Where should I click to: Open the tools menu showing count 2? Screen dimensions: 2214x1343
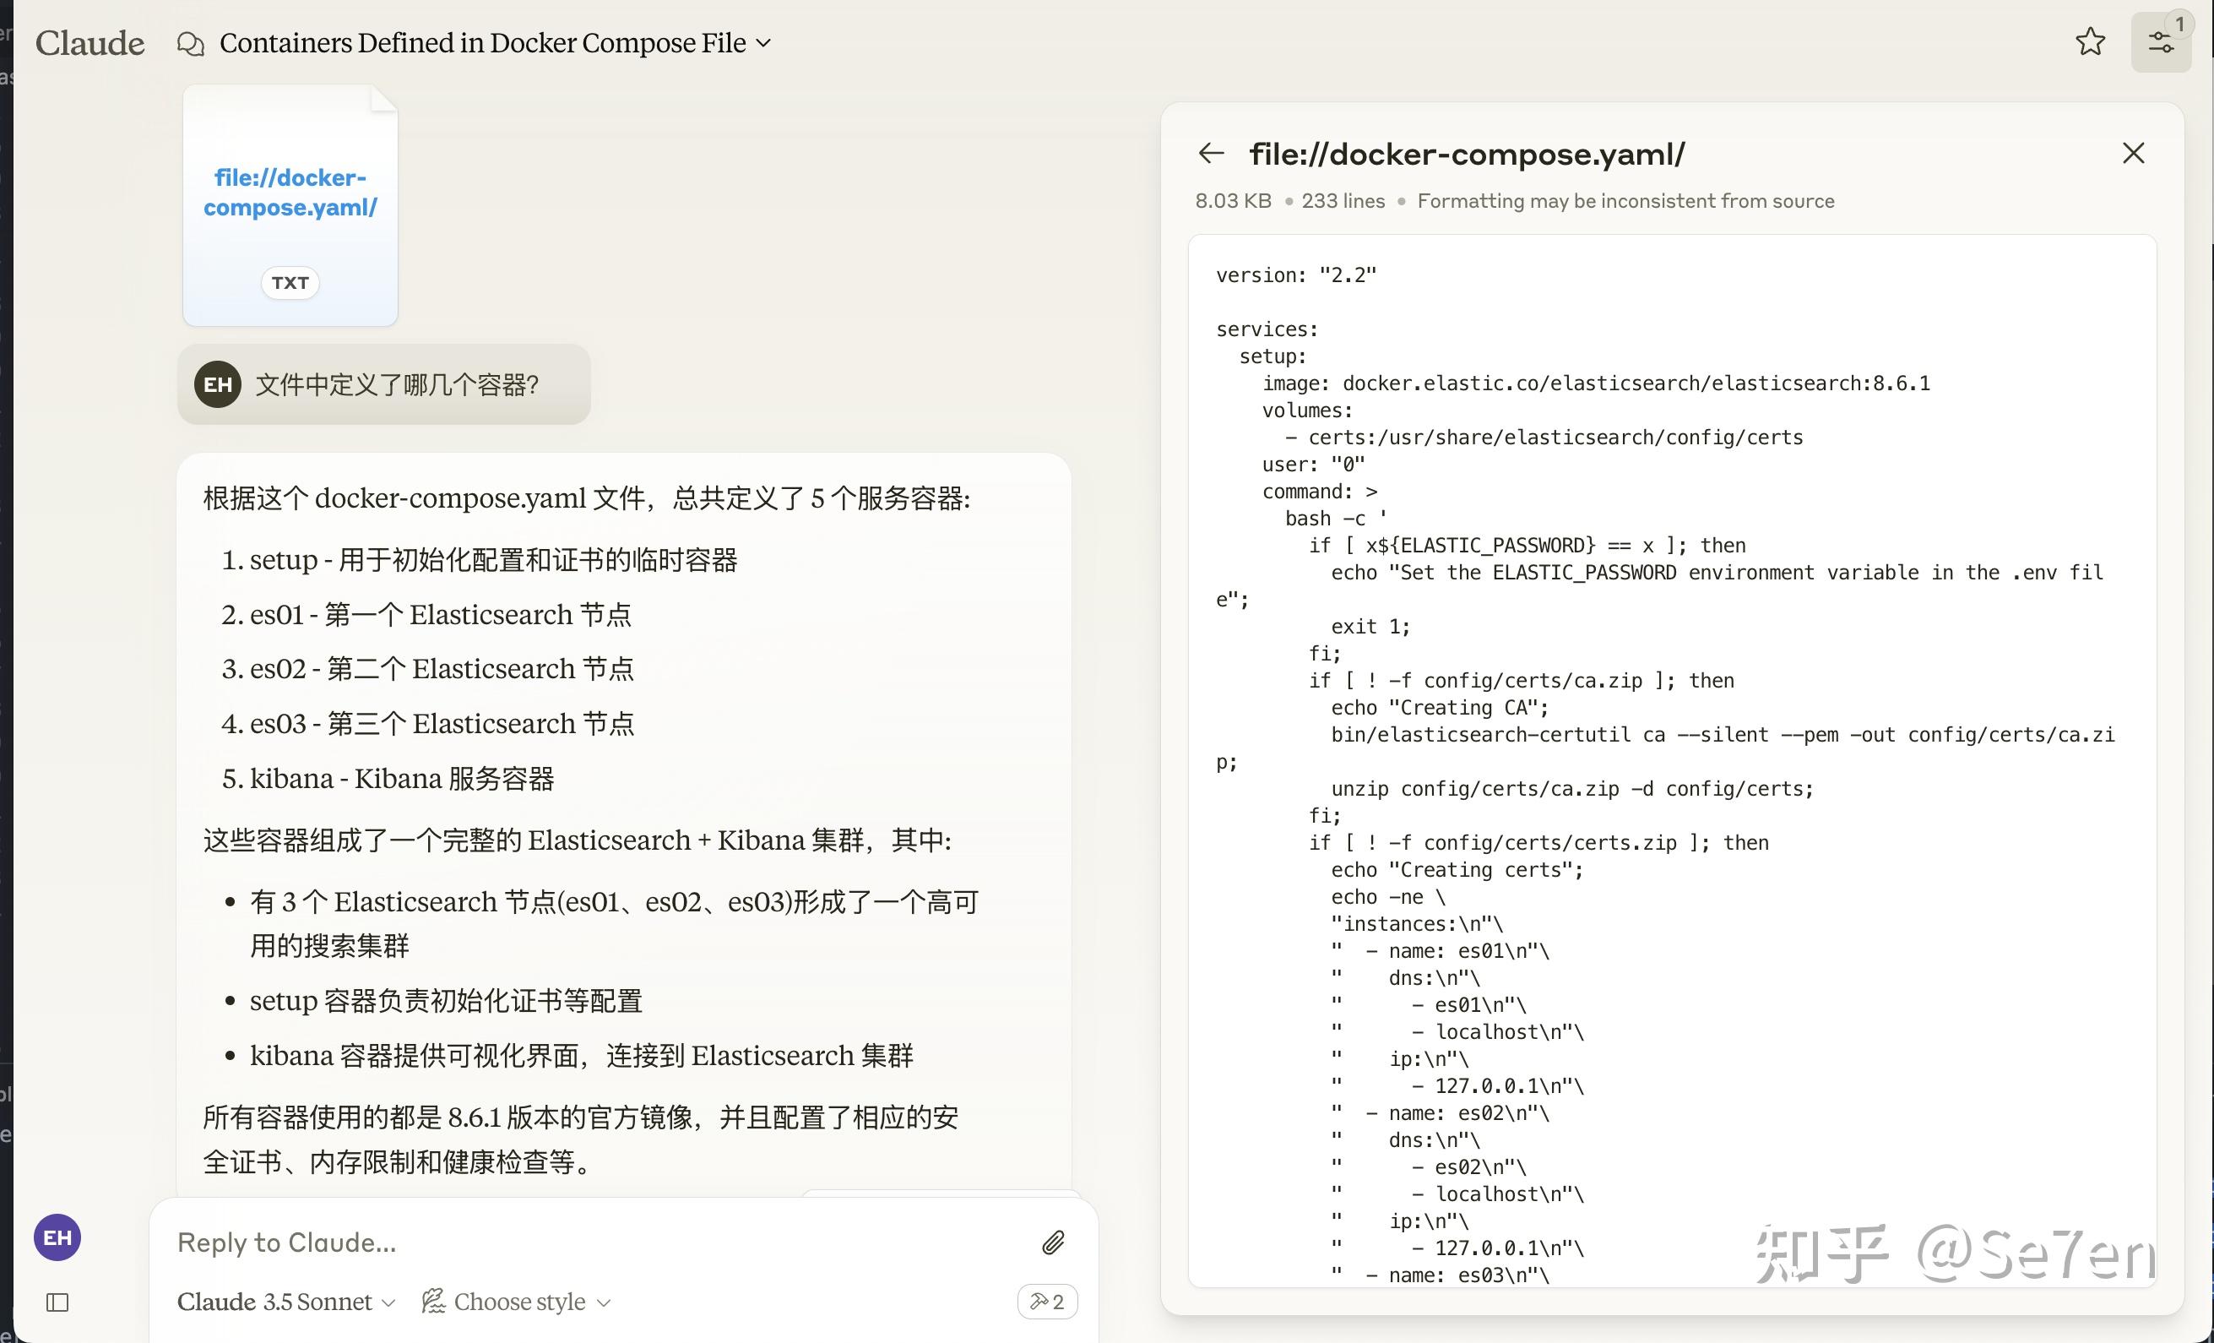tap(1047, 1301)
